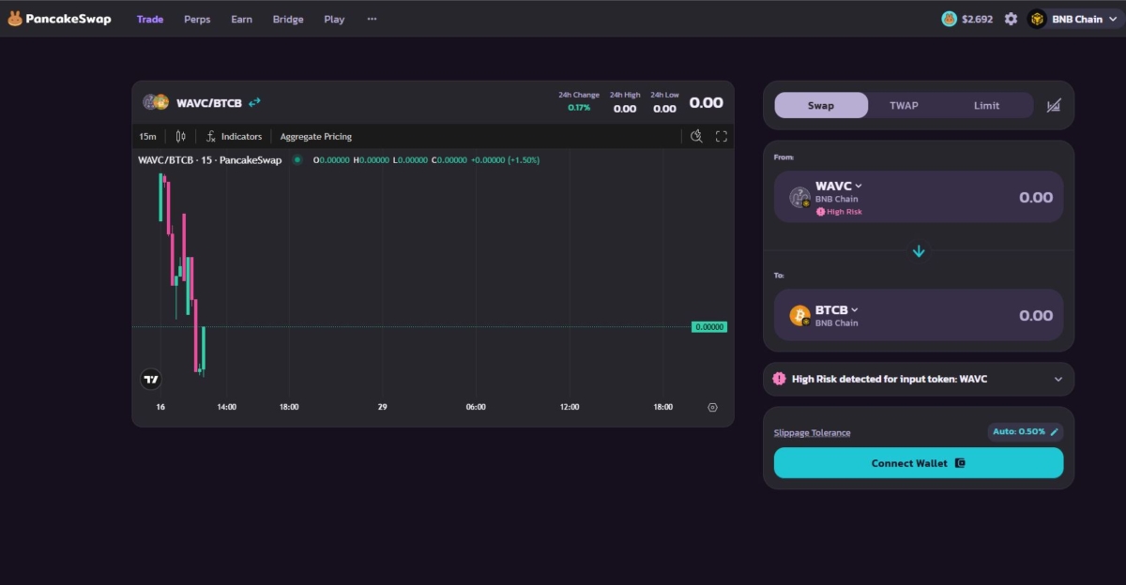Edit the Auto 0.50% slippage control
1126x585 pixels.
coord(1024,432)
